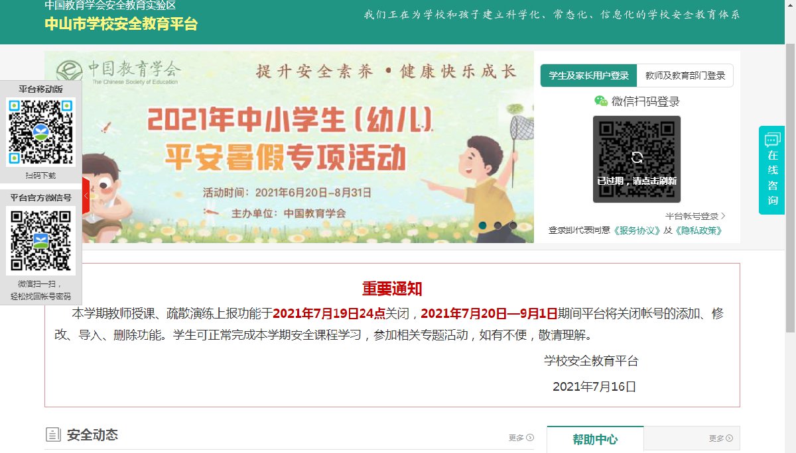796x453 pixels.
Task: Click 更多 in the 帮助中心 header
Action: pyautogui.click(x=721, y=438)
